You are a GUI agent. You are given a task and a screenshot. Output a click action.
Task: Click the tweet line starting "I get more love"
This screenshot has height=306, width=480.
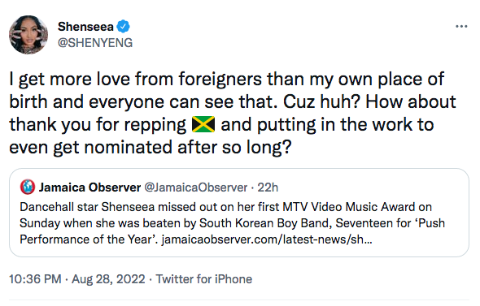click(x=226, y=80)
